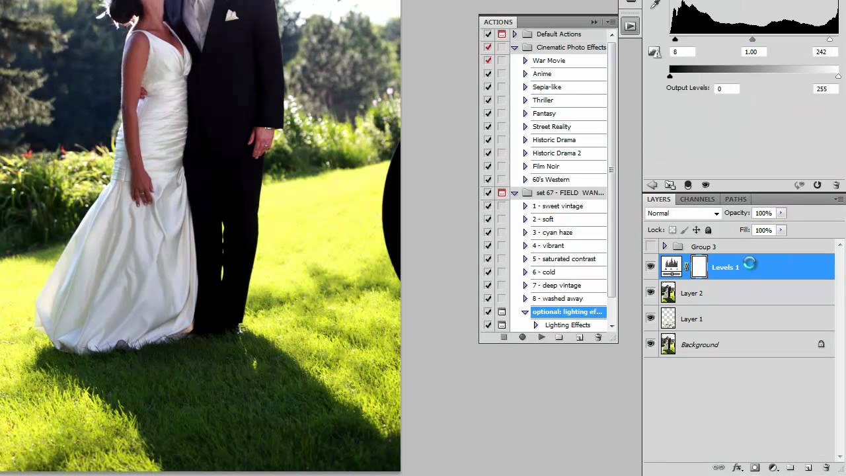
Task: Lock image pixels brush icon
Action: point(685,230)
